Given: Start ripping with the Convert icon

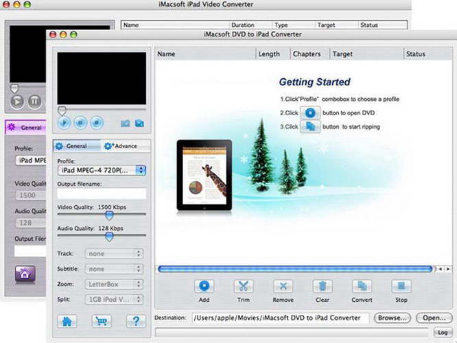Looking at the screenshot, I should [x=362, y=286].
